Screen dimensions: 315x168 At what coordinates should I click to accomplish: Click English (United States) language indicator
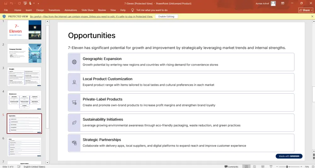tap(34, 167)
